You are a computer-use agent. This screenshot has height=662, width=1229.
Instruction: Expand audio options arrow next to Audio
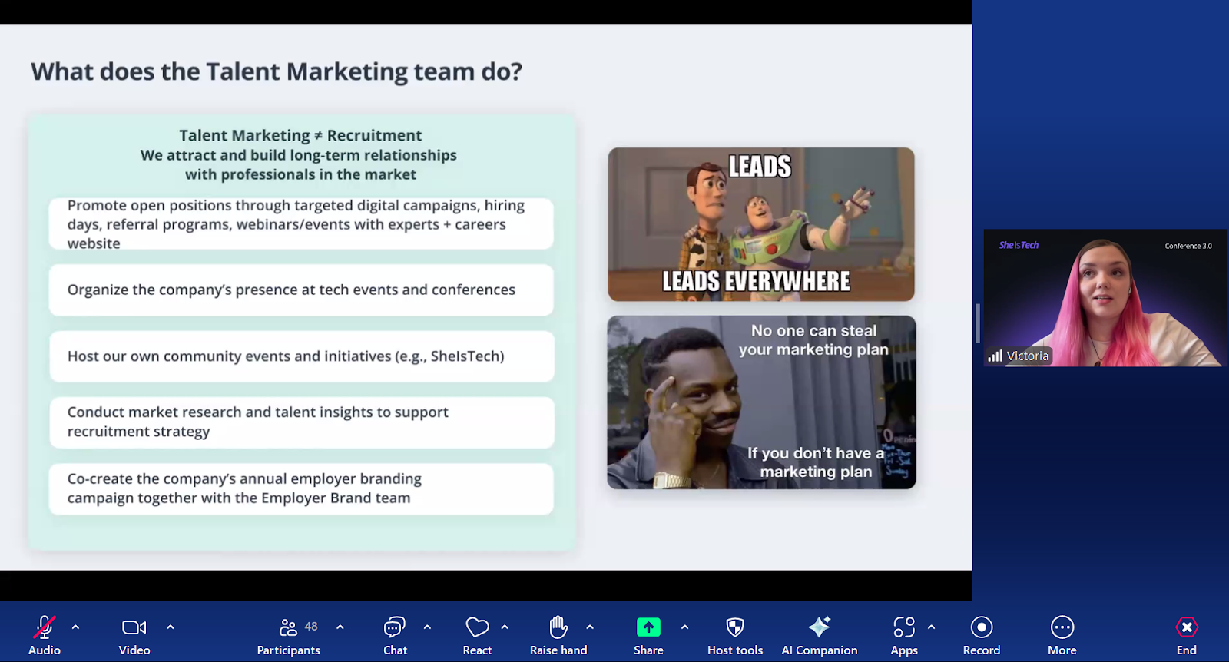point(75,627)
